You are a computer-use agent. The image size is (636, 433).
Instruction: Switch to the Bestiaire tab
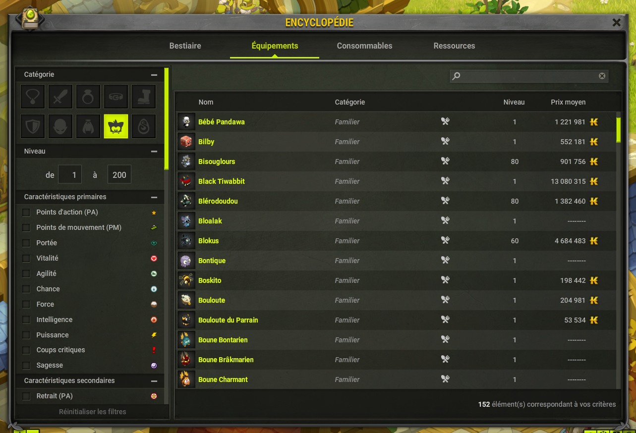[185, 46]
